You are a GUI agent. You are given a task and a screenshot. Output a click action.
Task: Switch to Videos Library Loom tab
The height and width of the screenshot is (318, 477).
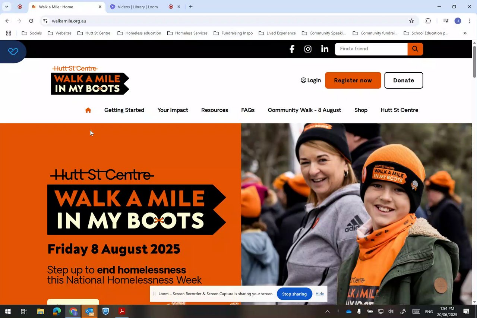point(138,7)
